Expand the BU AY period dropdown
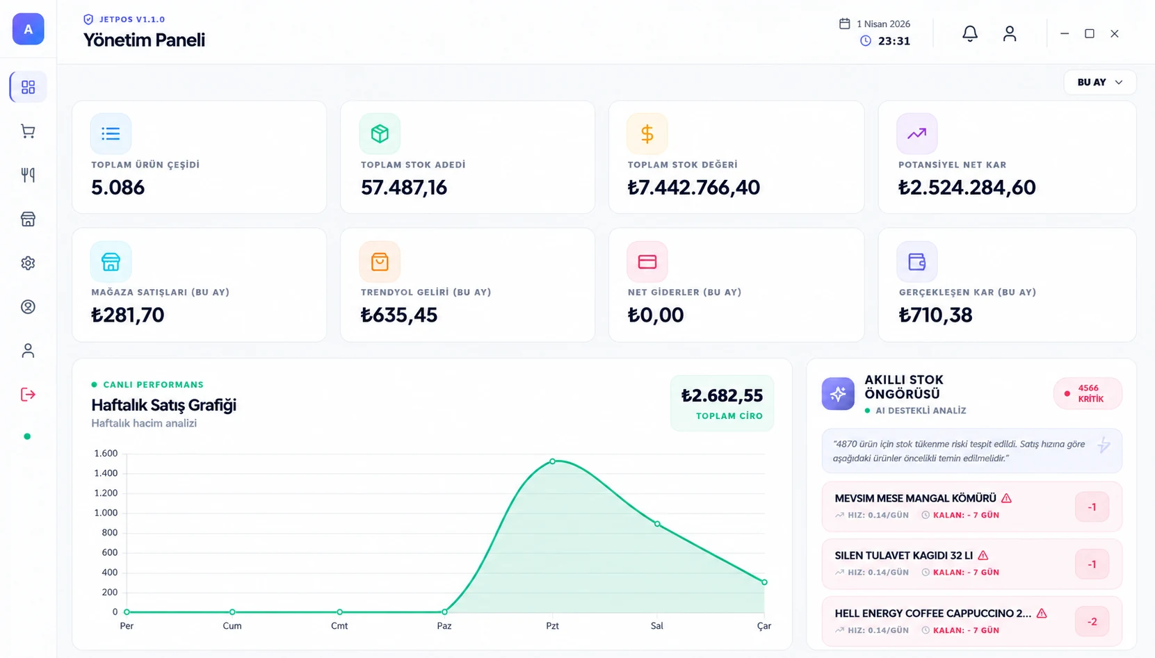 pos(1100,82)
